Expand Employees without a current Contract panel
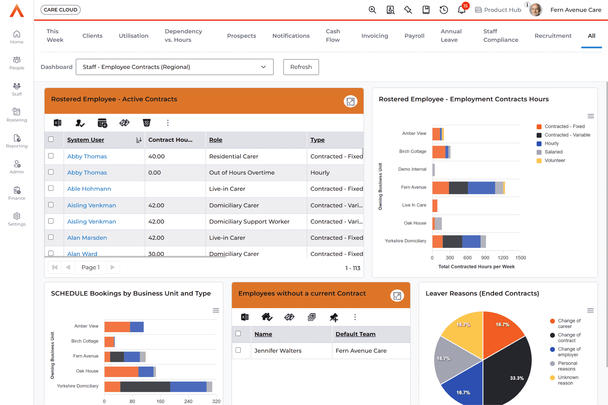The height and width of the screenshot is (405, 608). (397, 296)
